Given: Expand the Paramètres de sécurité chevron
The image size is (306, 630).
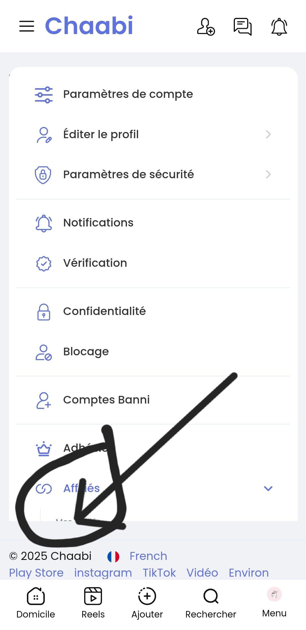Looking at the screenshot, I should 268,174.
